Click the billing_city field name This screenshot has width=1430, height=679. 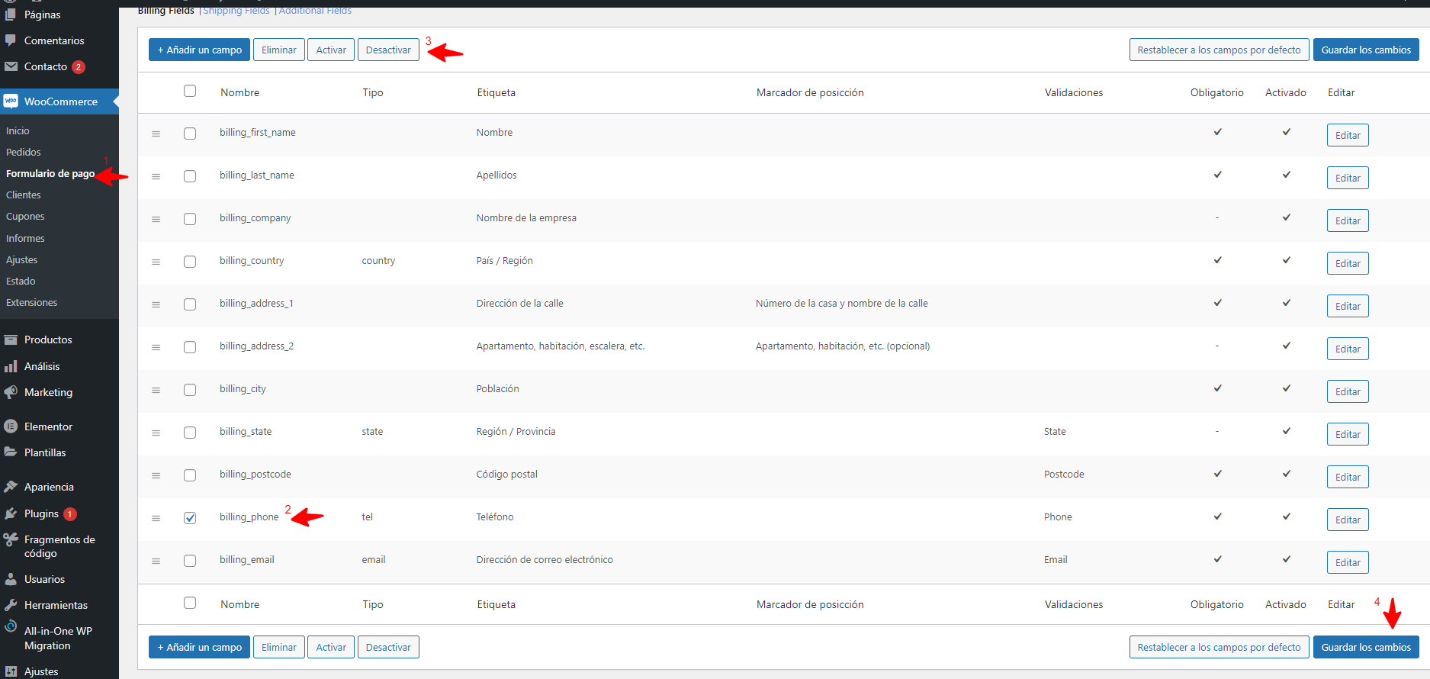tap(243, 388)
